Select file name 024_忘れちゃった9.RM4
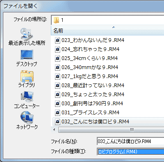The width and height of the screenshot is (164, 162). (90, 49)
